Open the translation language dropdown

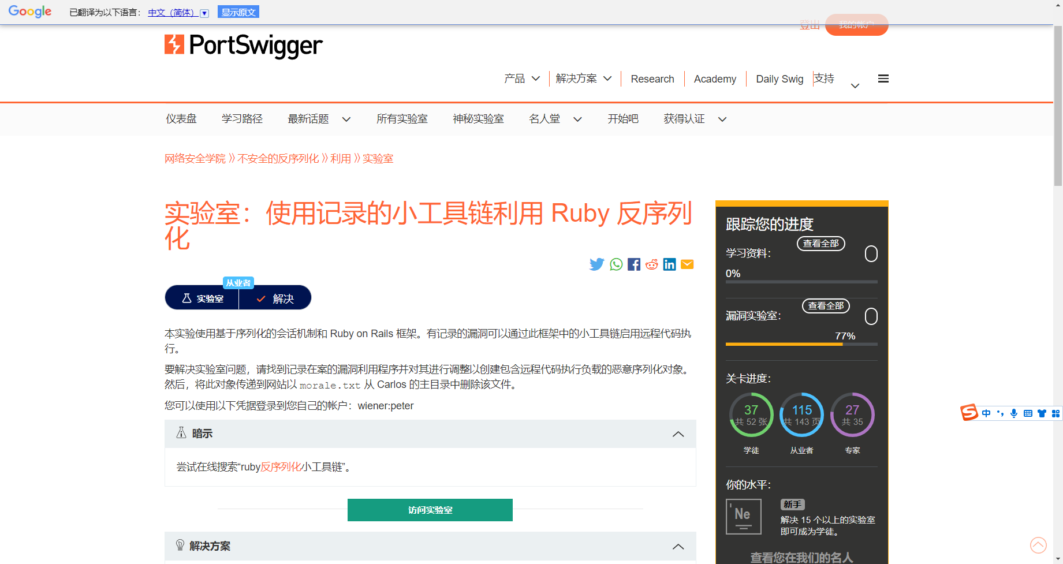204,13
